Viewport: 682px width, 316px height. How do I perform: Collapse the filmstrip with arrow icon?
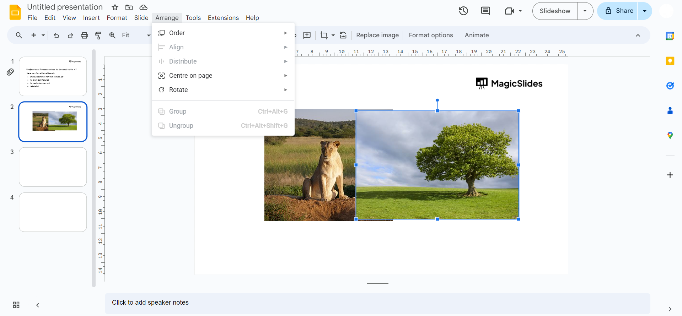[37, 305]
